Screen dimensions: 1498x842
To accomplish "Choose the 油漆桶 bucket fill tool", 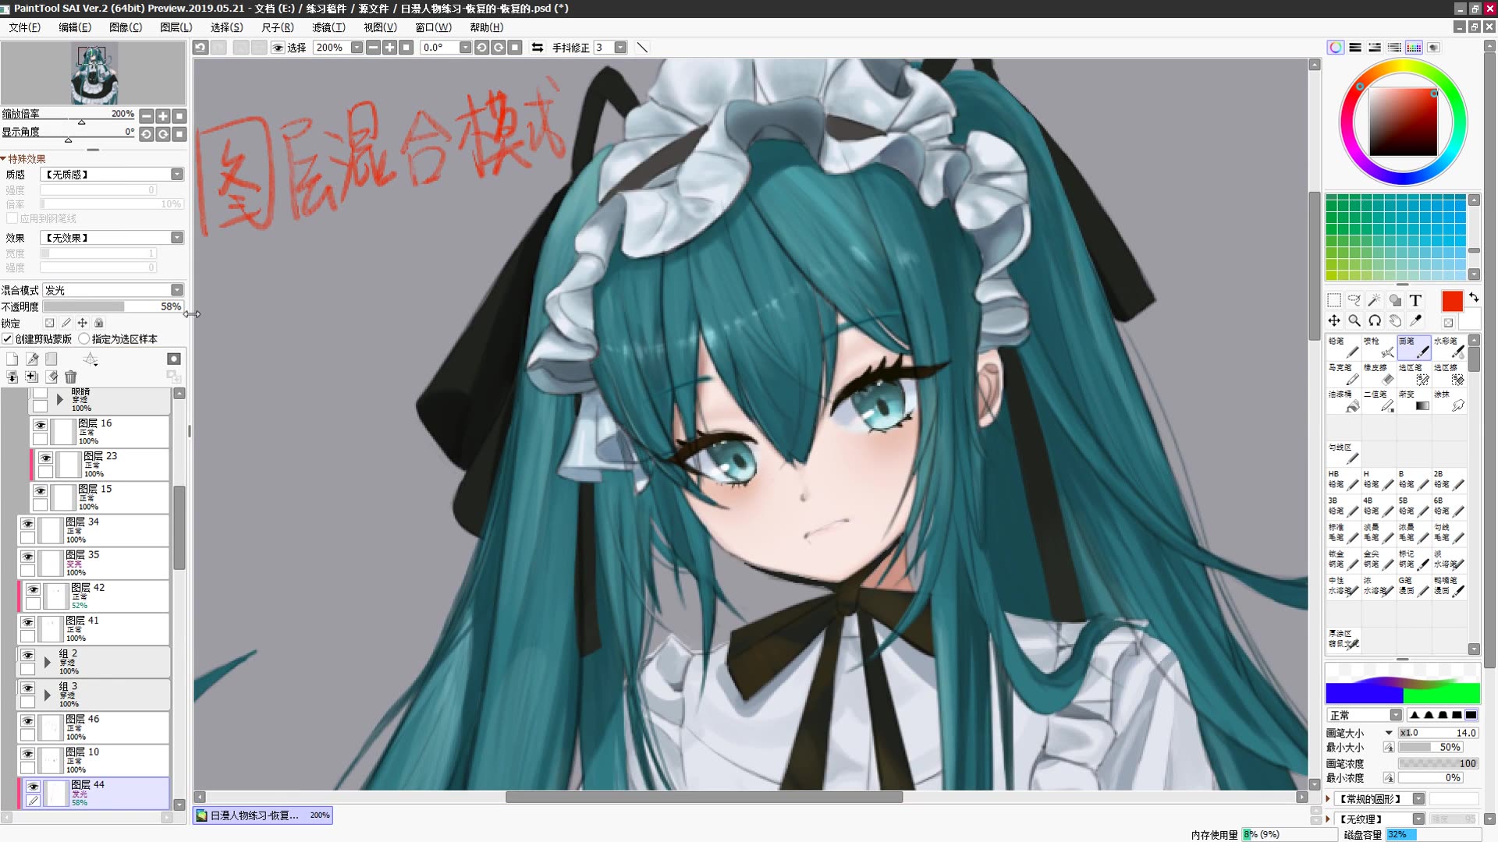I will [x=1344, y=400].
